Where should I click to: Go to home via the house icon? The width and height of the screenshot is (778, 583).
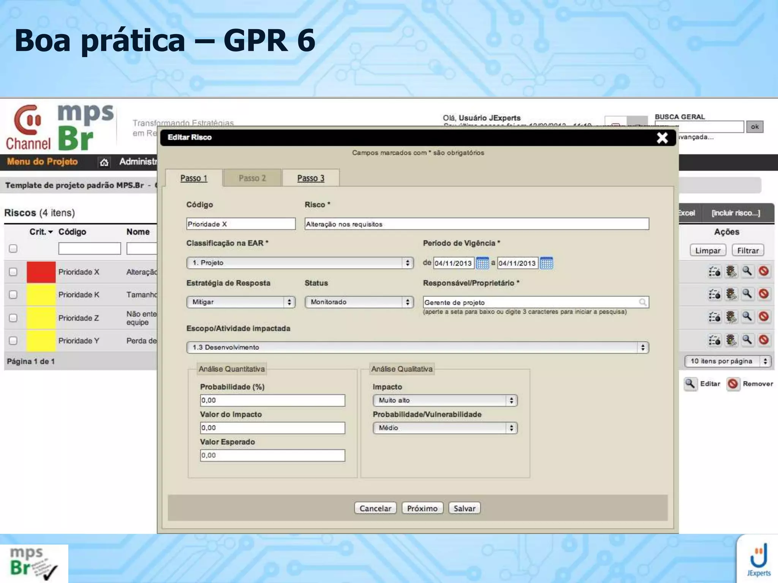pyautogui.click(x=104, y=162)
